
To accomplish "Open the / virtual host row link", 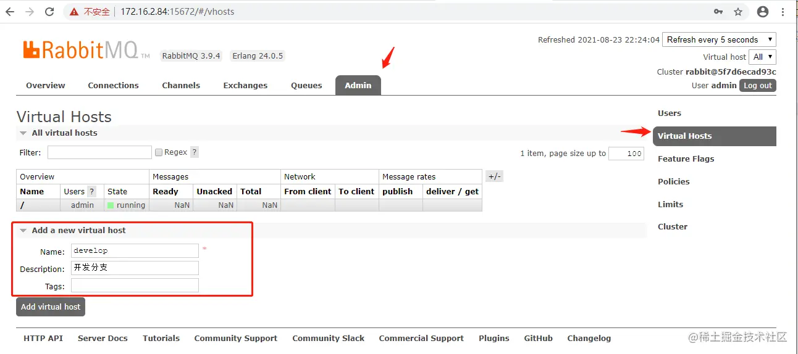I will click(22, 205).
